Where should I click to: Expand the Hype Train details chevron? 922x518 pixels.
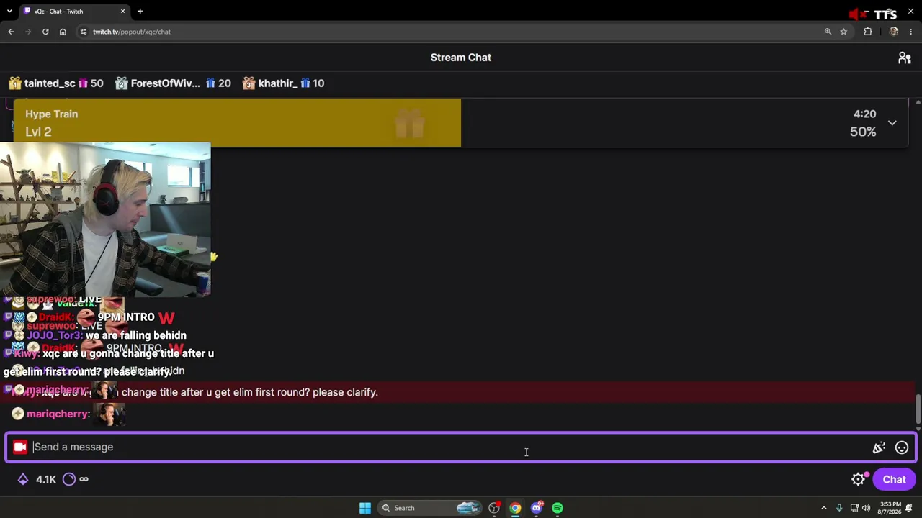pyautogui.click(x=892, y=123)
